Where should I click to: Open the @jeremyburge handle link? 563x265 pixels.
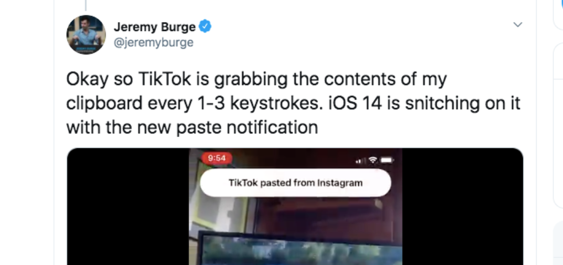(153, 42)
